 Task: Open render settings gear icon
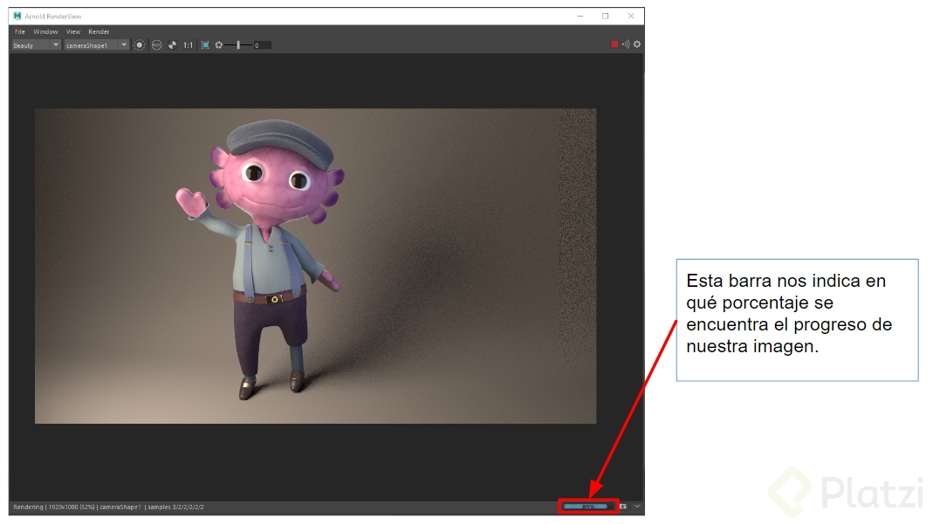click(637, 44)
